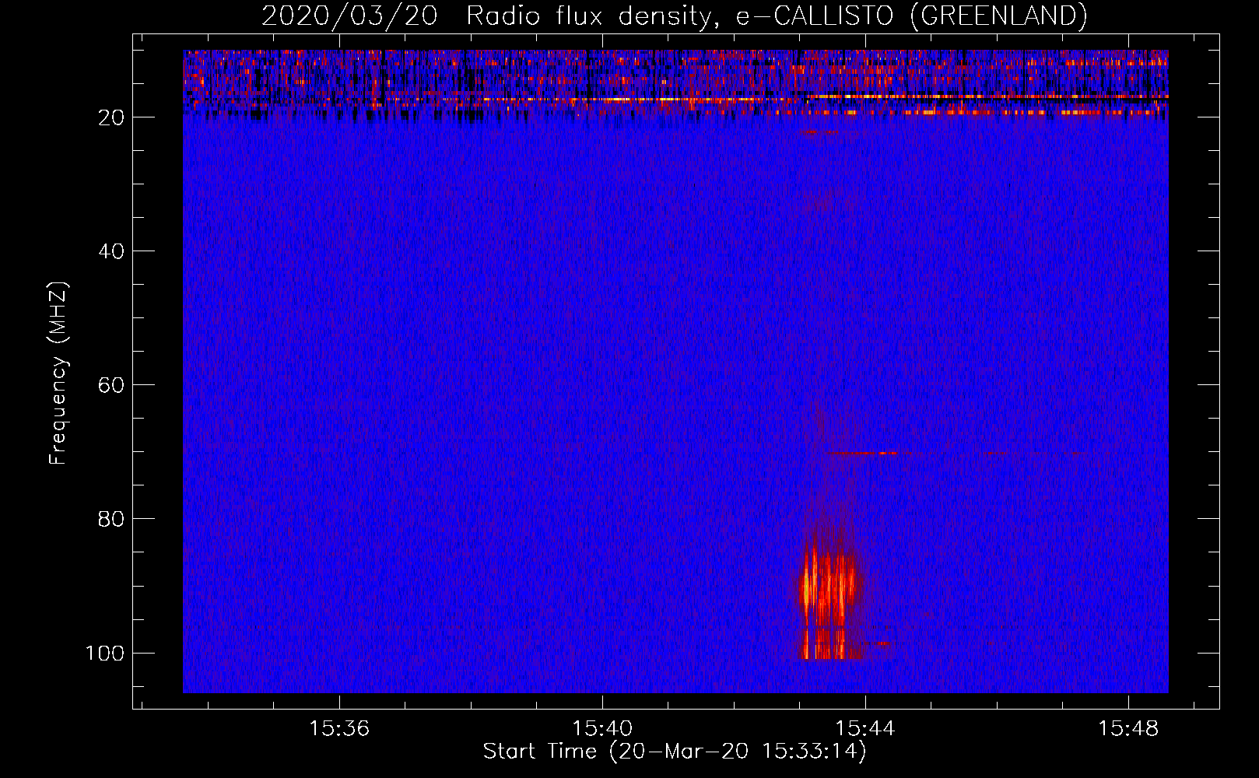The height and width of the screenshot is (778, 1259).
Task: Click the 15:36 time axis label
Action: pyautogui.click(x=339, y=729)
